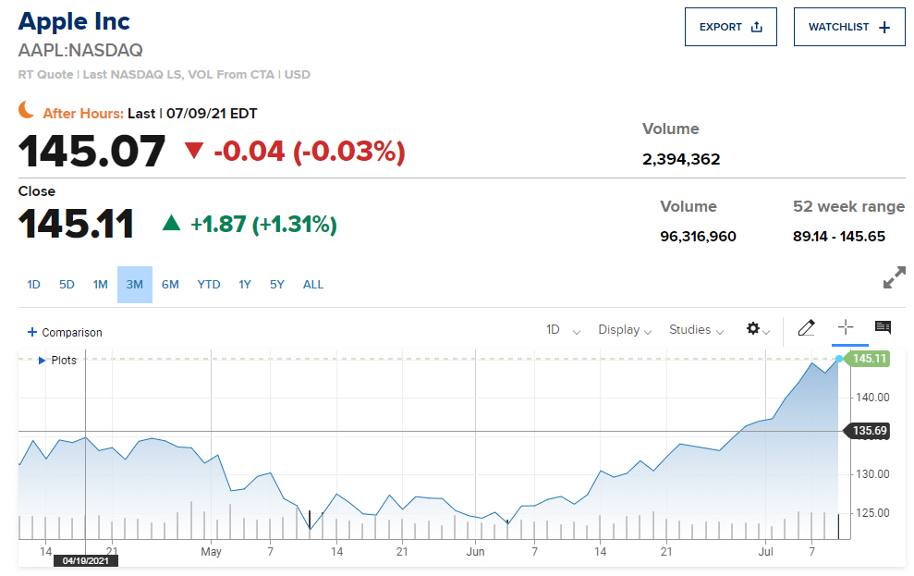914x576 pixels.
Task: Expand chart to fullscreen
Action: 894,277
